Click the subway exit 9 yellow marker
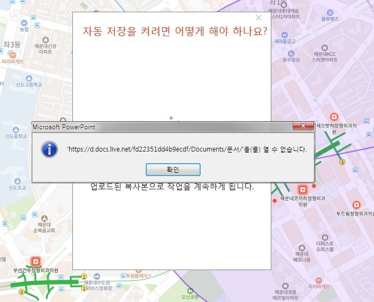The image size is (374, 302). click(21, 292)
